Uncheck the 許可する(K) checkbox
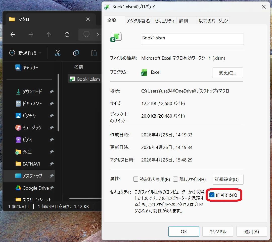This screenshot has width=272, height=242. click(212, 195)
